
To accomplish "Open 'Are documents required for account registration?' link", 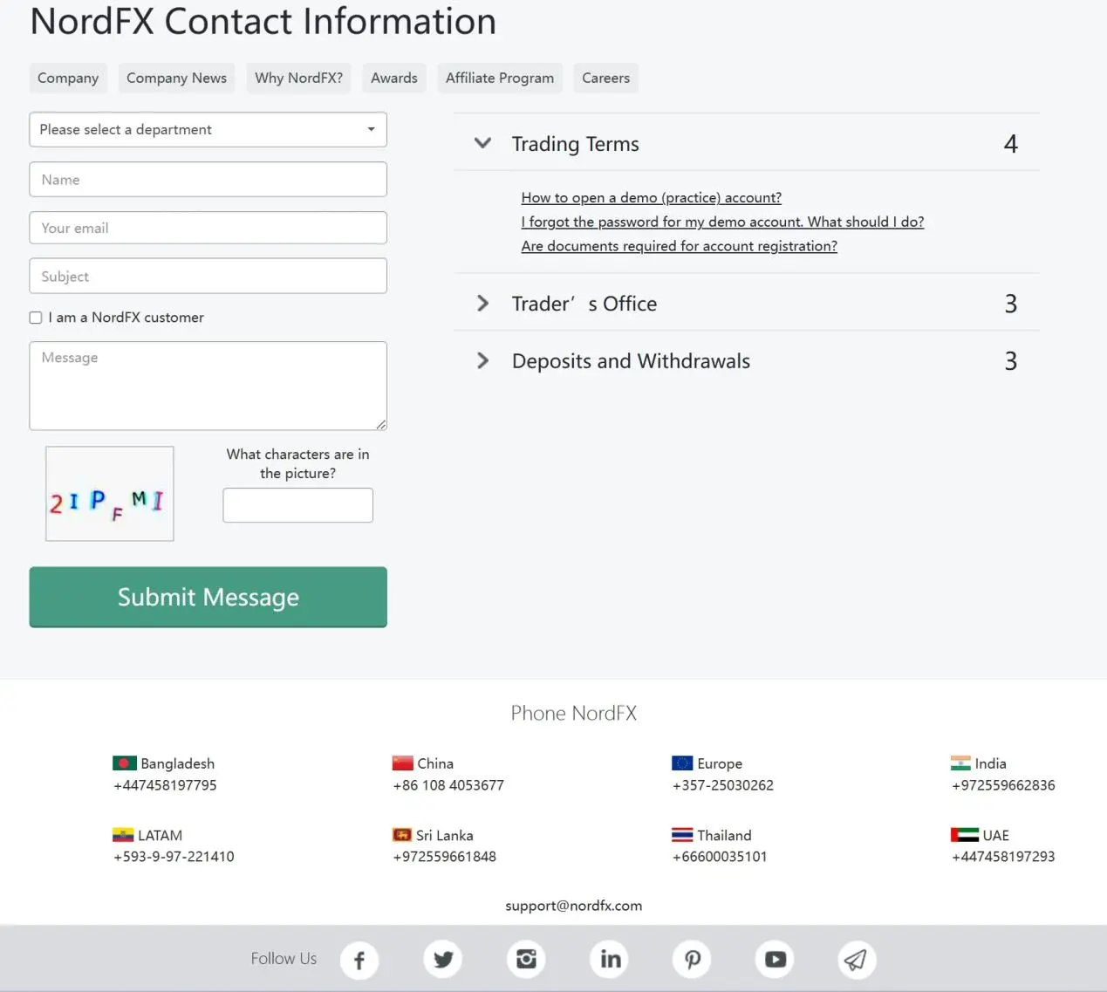I will [680, 246].
